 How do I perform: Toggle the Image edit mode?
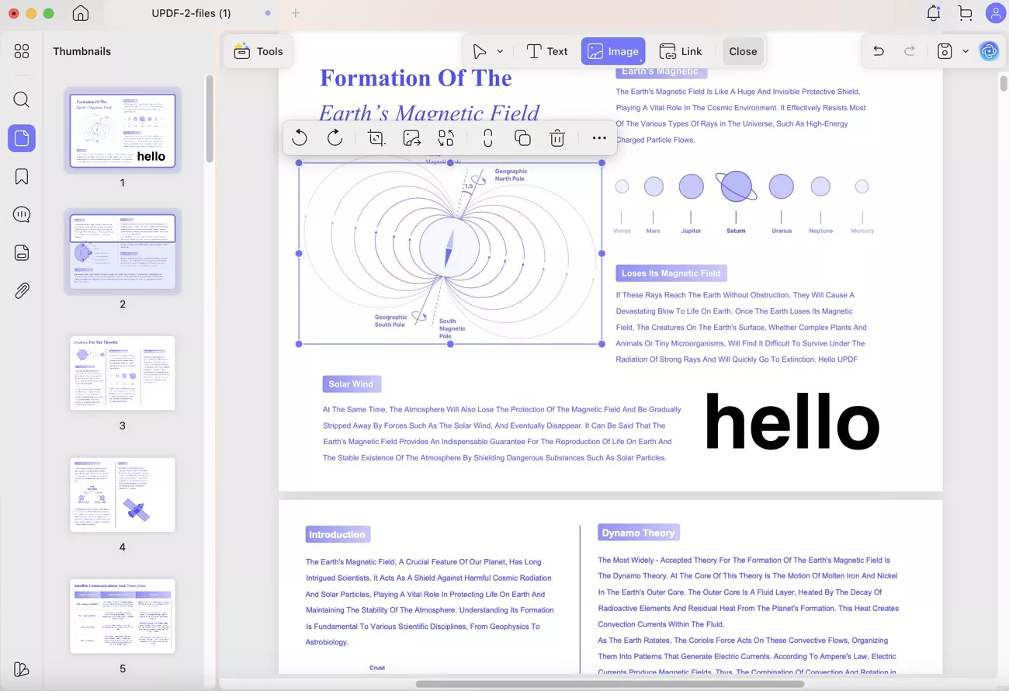coord(613,51)
